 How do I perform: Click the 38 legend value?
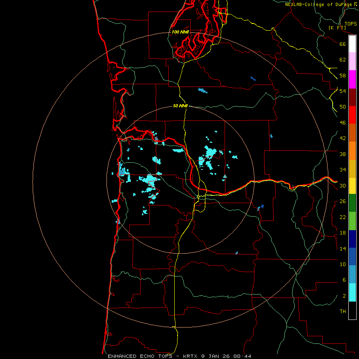coord(343,154)
